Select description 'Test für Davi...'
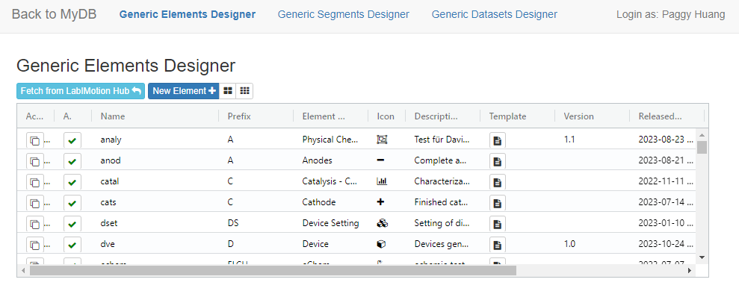 pyautogui.click(x=442, y=140)
